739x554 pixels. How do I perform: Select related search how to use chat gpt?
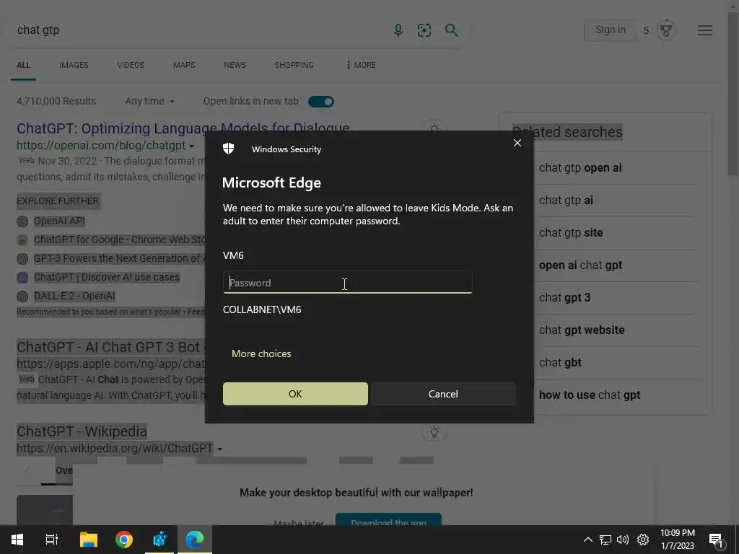click(x=590, y=395)
